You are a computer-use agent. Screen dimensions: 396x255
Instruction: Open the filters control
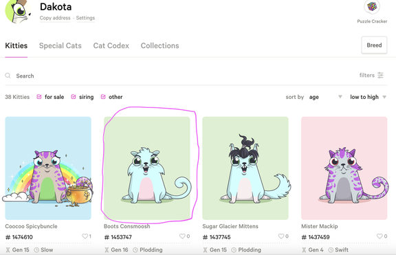click(x=371, y=75)
